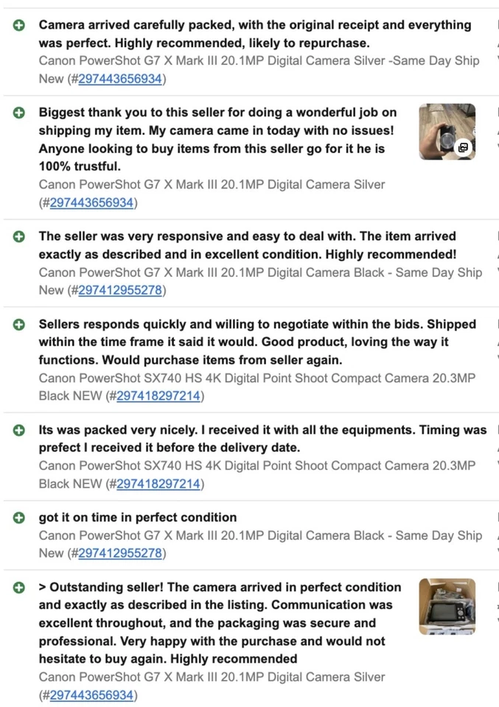499x707 pixels.
Task: Click the multi-photo gallery icon on the hand-held camera thumbnail
Action: click(x=463, y=147)
